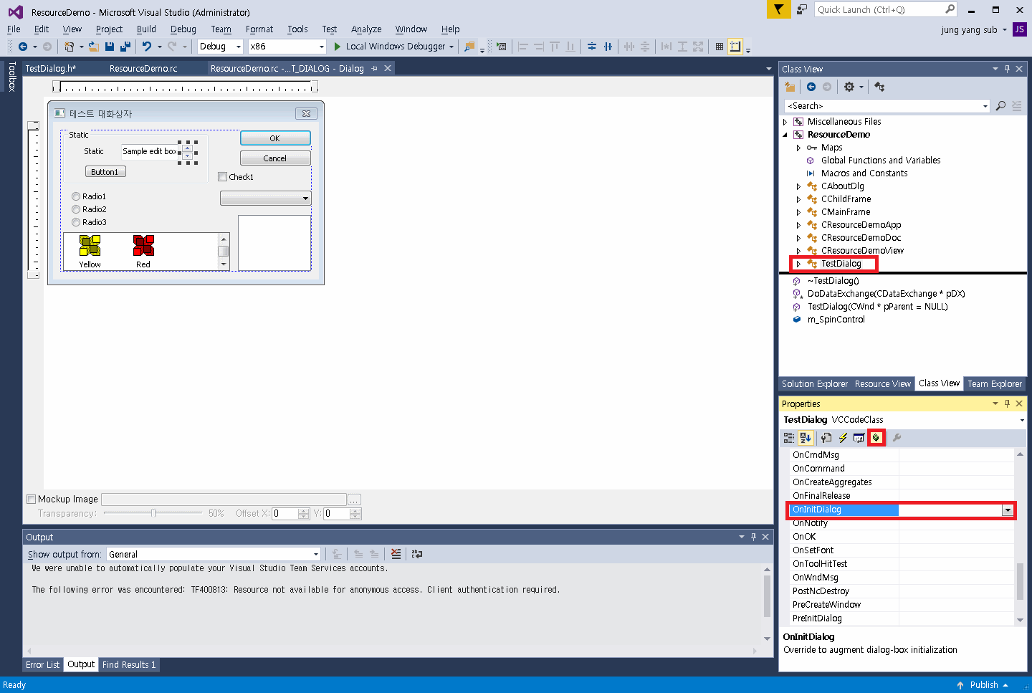Click the view class diagram icon
Image resolution: width=1032 pixels, height=693 pixels.
(x=879, y=87)
